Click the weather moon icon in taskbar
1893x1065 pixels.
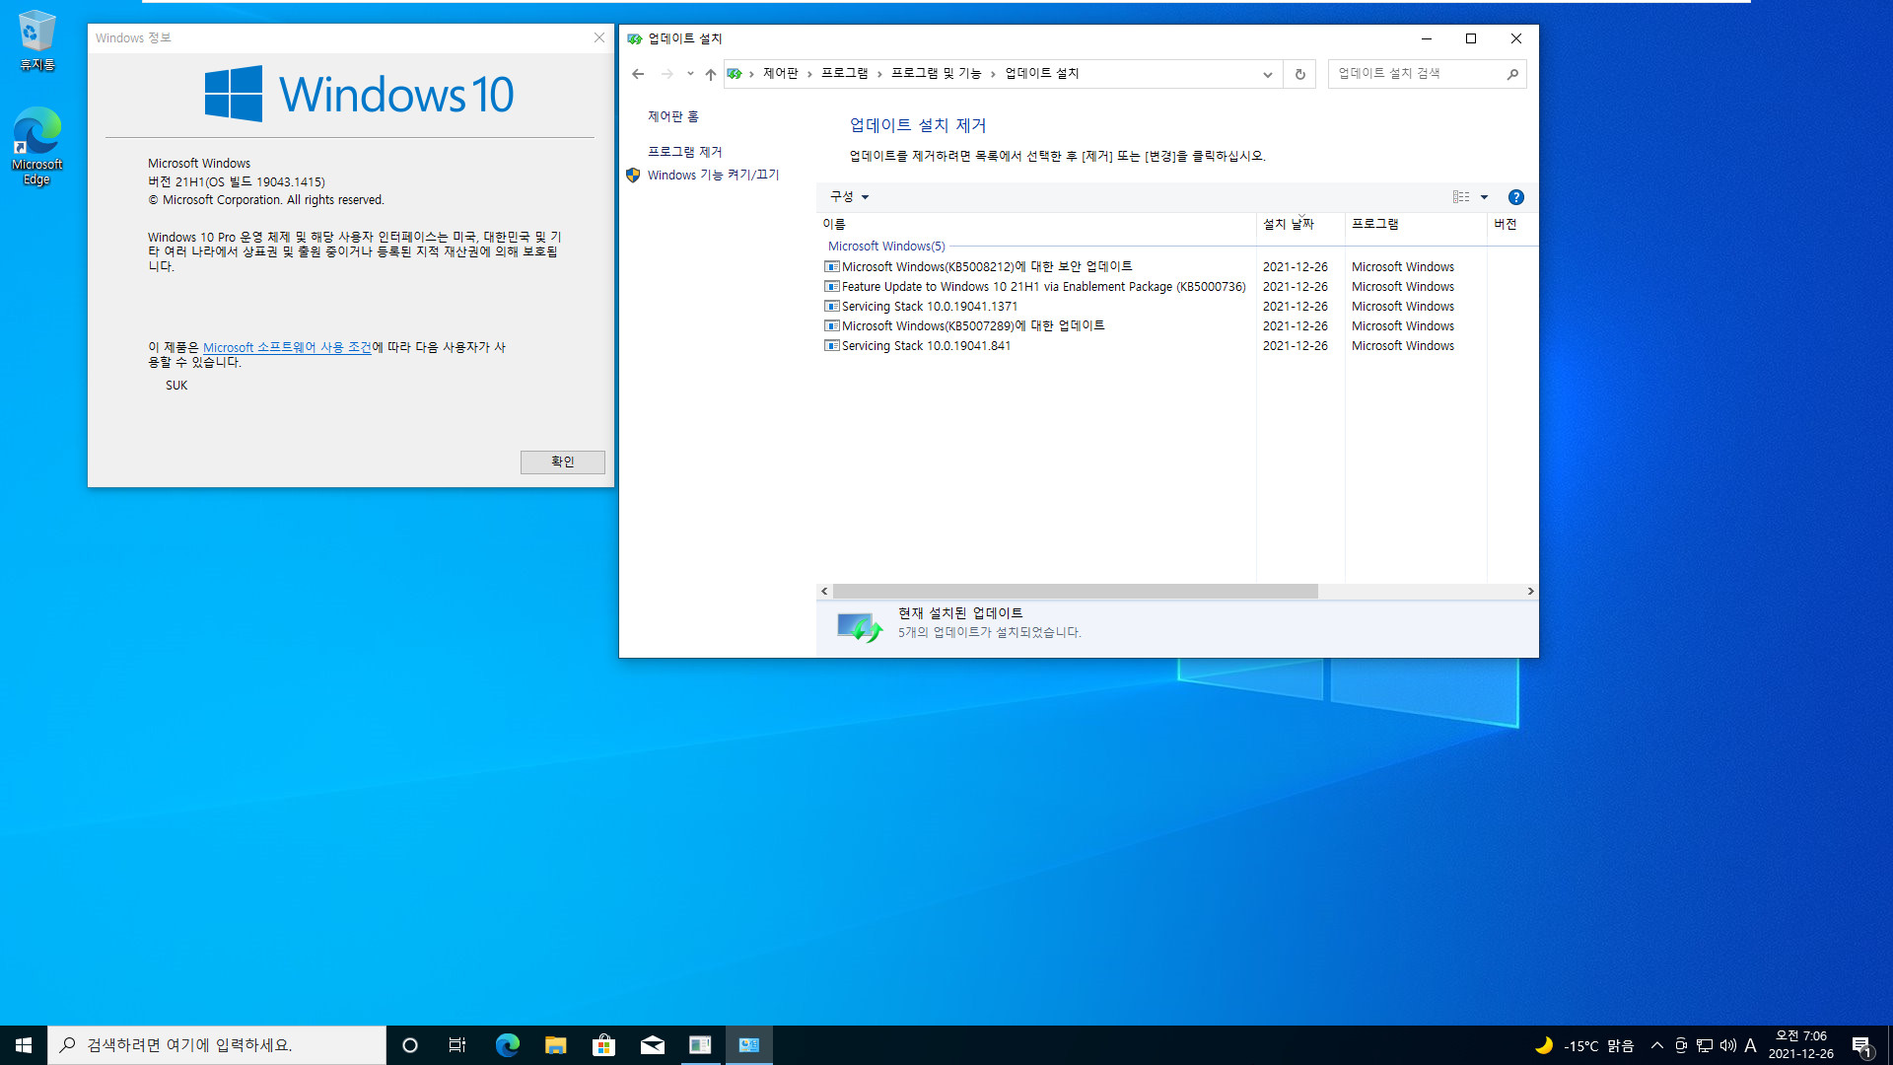pyautogui.click(x=1544, y=1045)
